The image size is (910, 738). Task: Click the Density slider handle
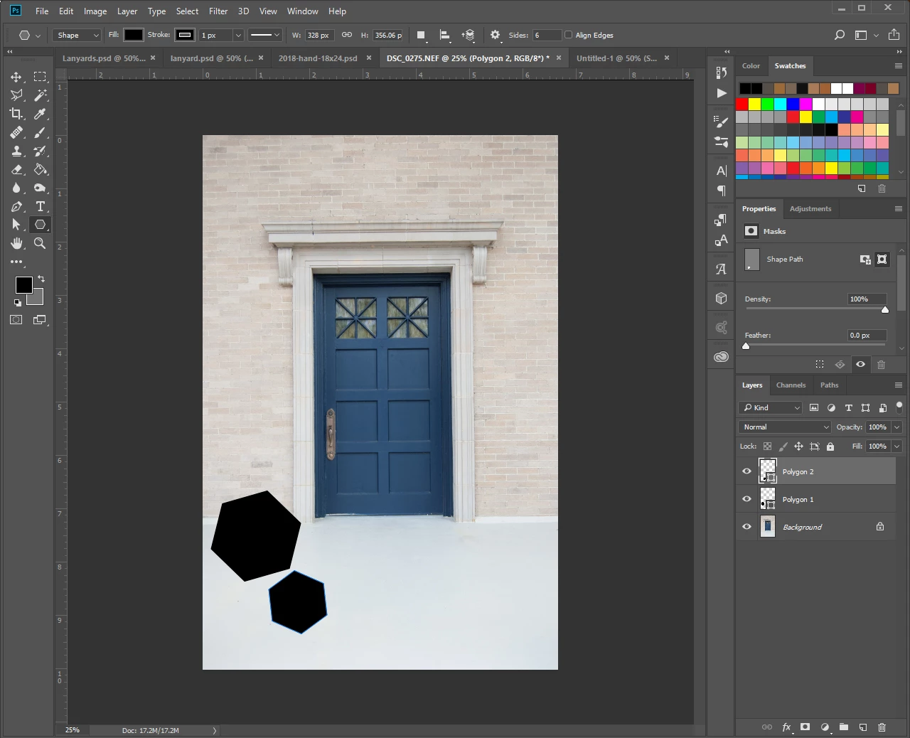coord(885,309)
